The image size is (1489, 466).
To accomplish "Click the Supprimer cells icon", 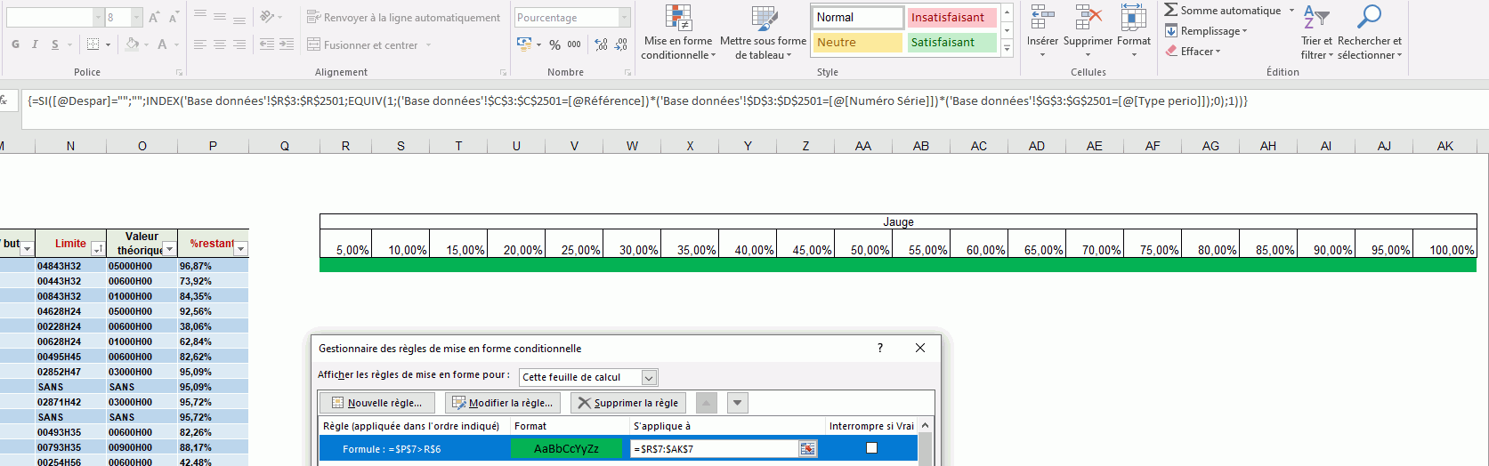I will pos(1088,18).
